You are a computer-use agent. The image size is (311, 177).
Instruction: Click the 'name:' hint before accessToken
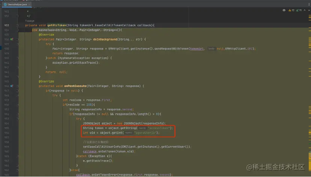[x=142, y=128]
